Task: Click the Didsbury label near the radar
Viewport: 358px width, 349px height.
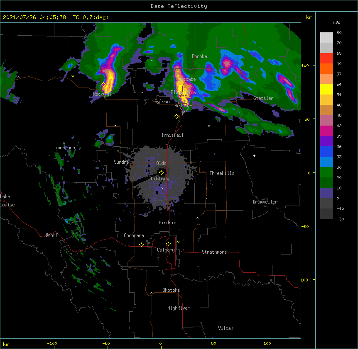Action: point(159,179)
